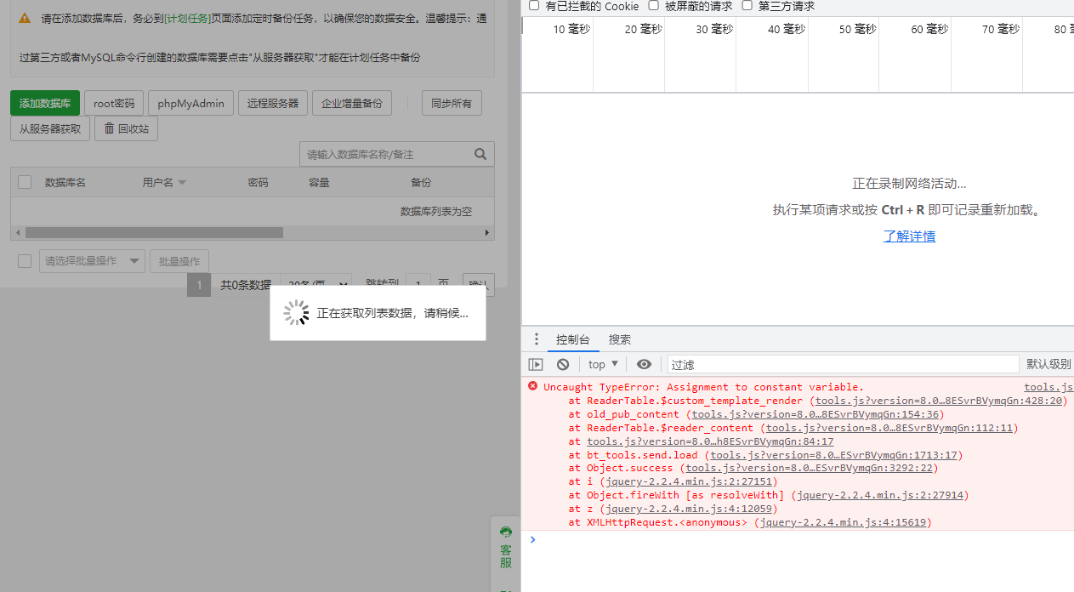Click the database search magnifier icon

pyautogui.click(x=480, y=154)
